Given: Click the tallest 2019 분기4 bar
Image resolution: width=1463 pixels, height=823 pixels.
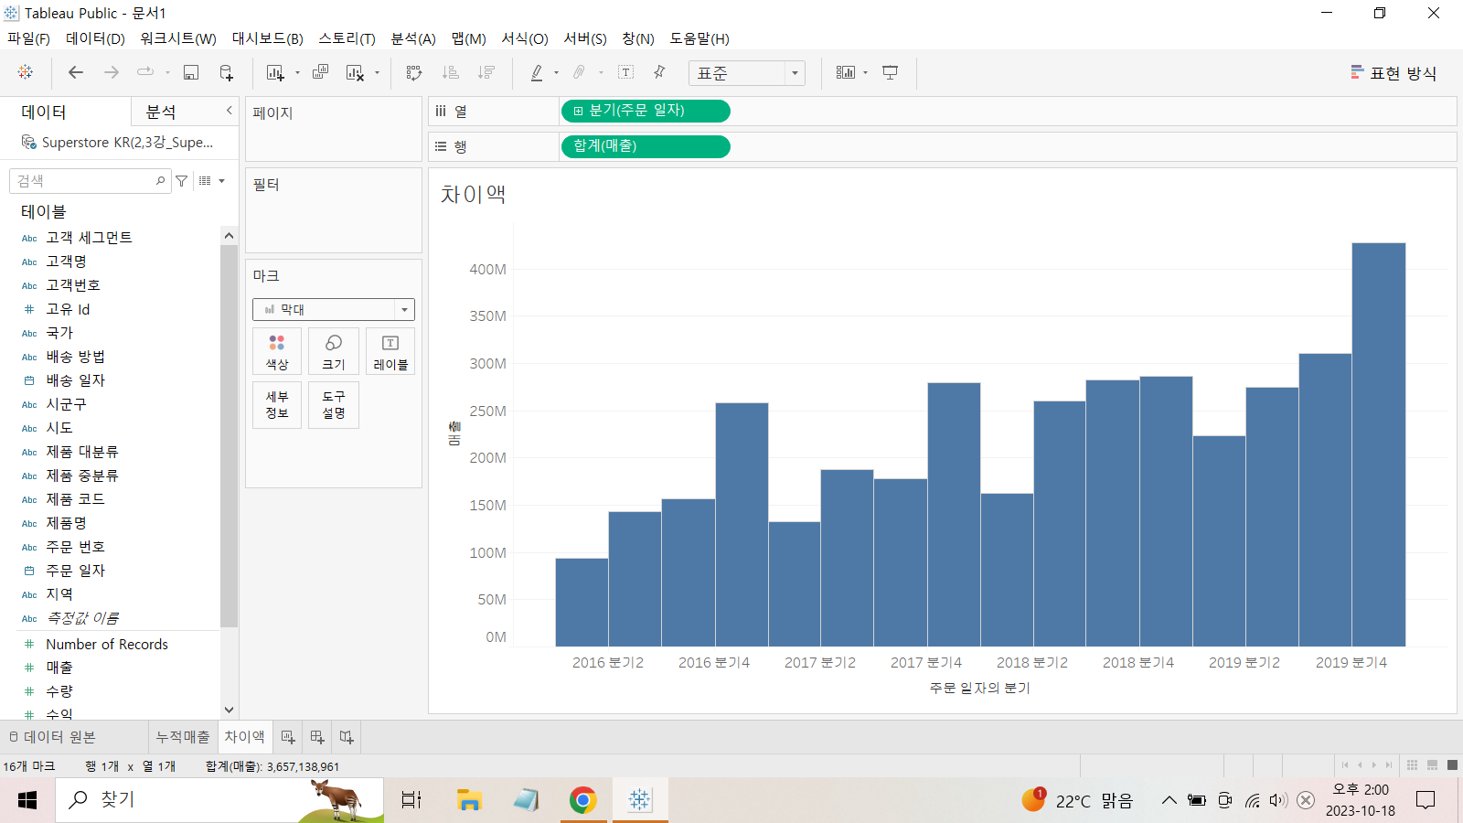Looking at the screenshot, I should coord(1379,444).
